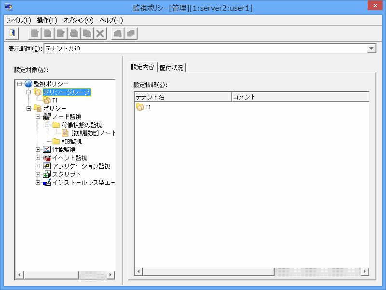Click the アプリケーション監視 icon in tree
Screen dimensions: 386x290
(47, 166)
